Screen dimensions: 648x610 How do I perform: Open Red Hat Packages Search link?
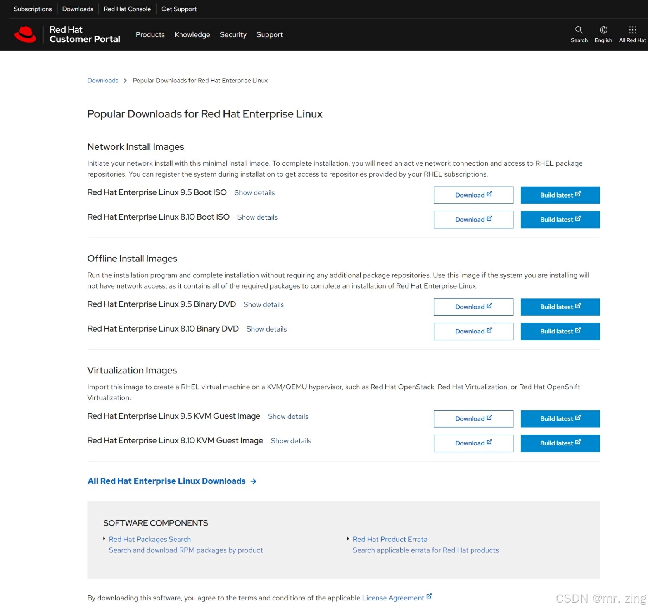[x=150, y=539]
